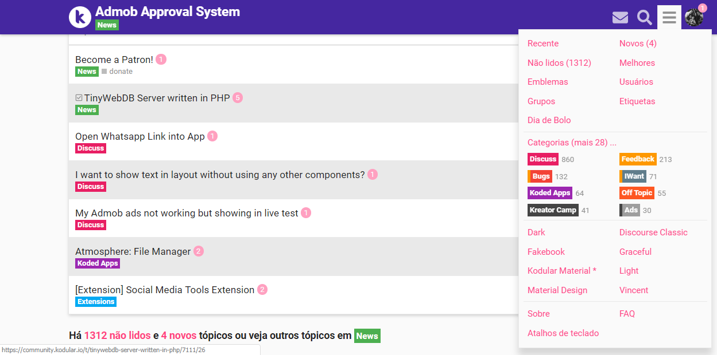Screen dimensions: 717x355
Task: Select Ads category in menu
Action: point(630,210)
